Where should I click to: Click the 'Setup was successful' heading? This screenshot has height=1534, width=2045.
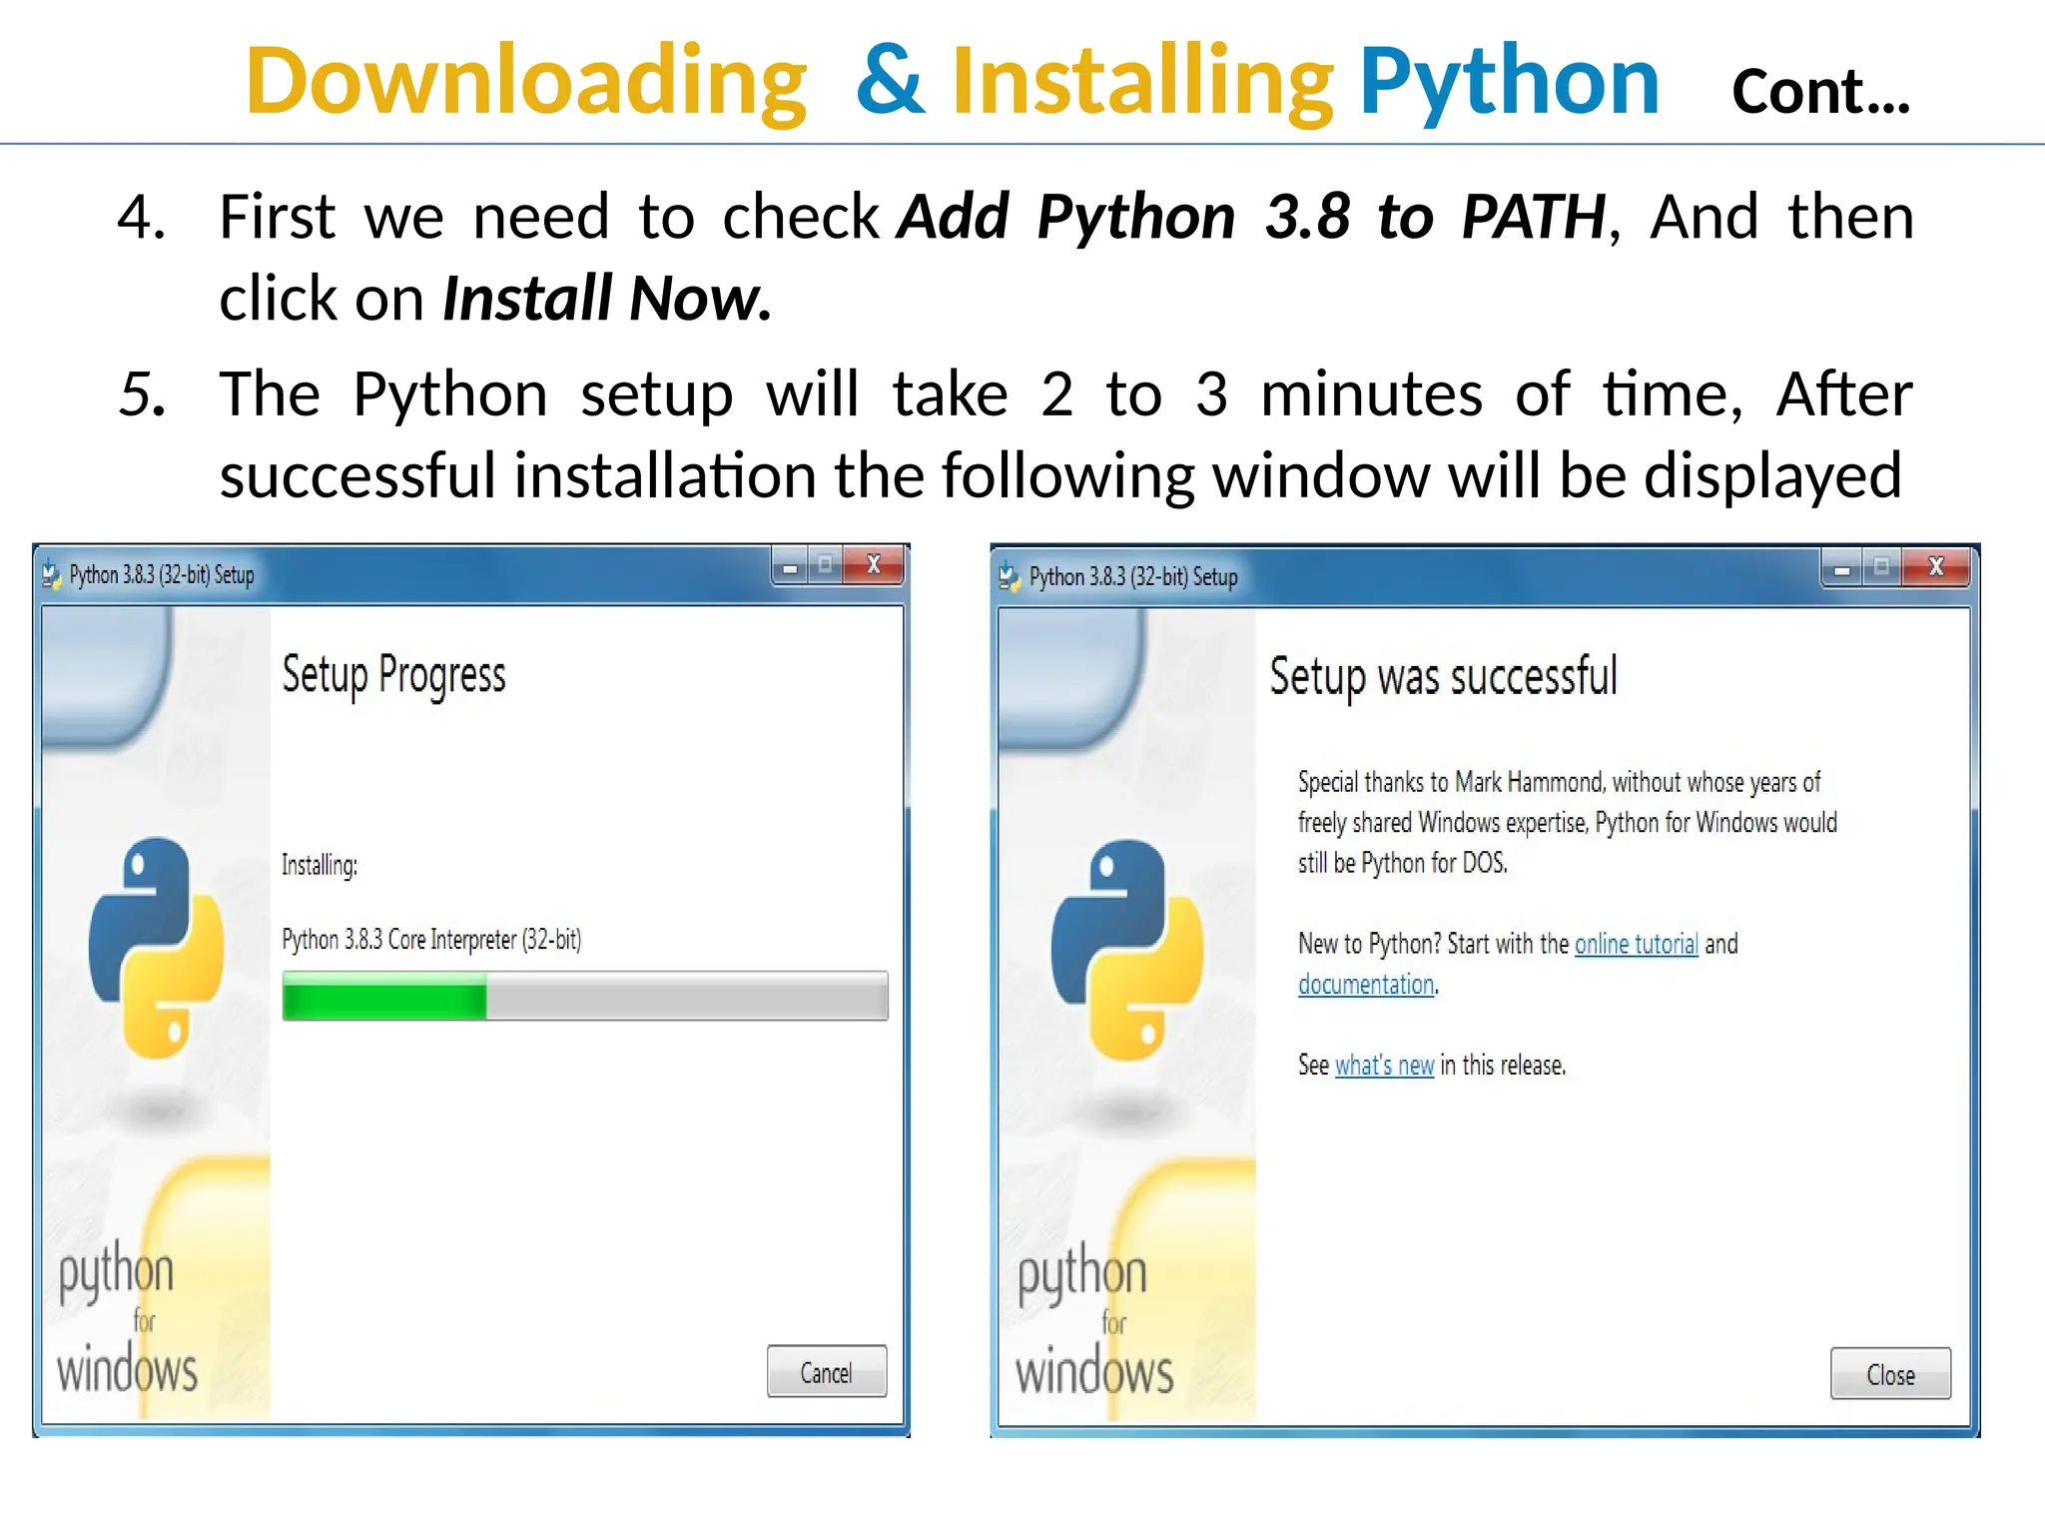click(x=1443, y=678)
